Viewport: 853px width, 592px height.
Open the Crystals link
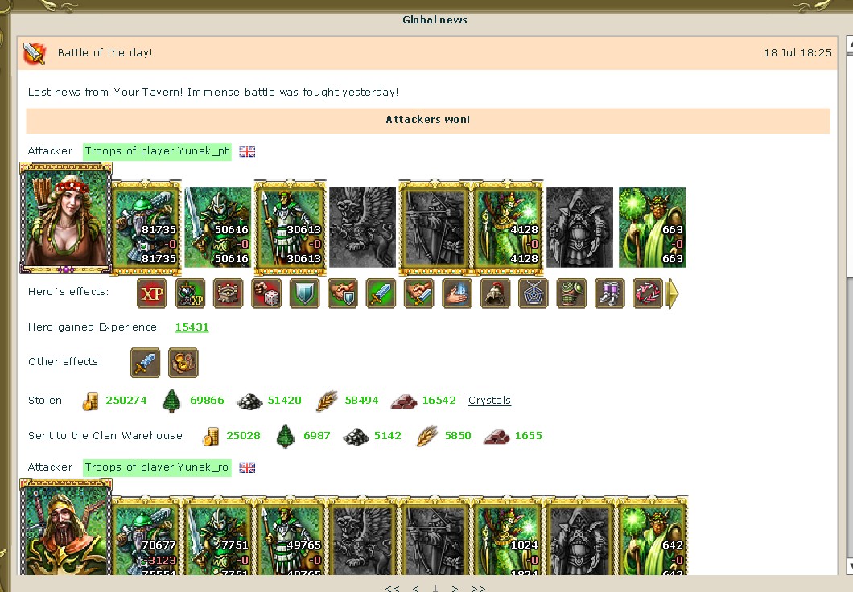point(489,400)
